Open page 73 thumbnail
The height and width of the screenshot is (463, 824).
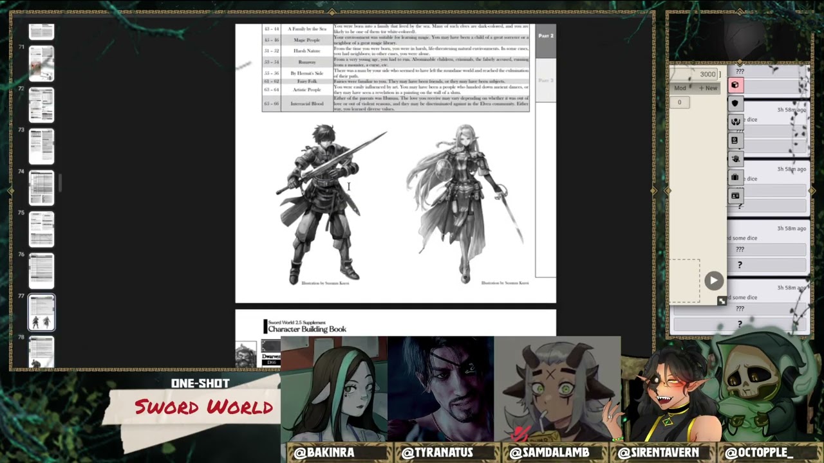(x=41, y=146)
